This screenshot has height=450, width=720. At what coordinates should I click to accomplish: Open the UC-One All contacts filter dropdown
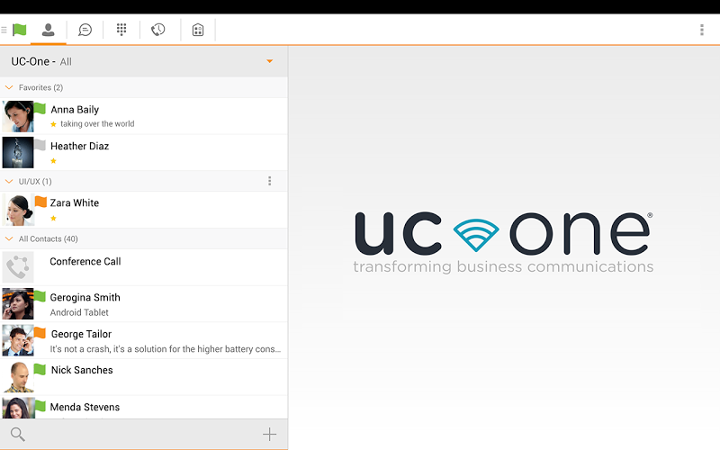144,61
